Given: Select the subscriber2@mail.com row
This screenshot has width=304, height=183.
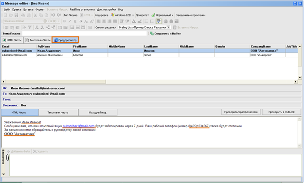Looking at the screenshot, I should (149, 55).
